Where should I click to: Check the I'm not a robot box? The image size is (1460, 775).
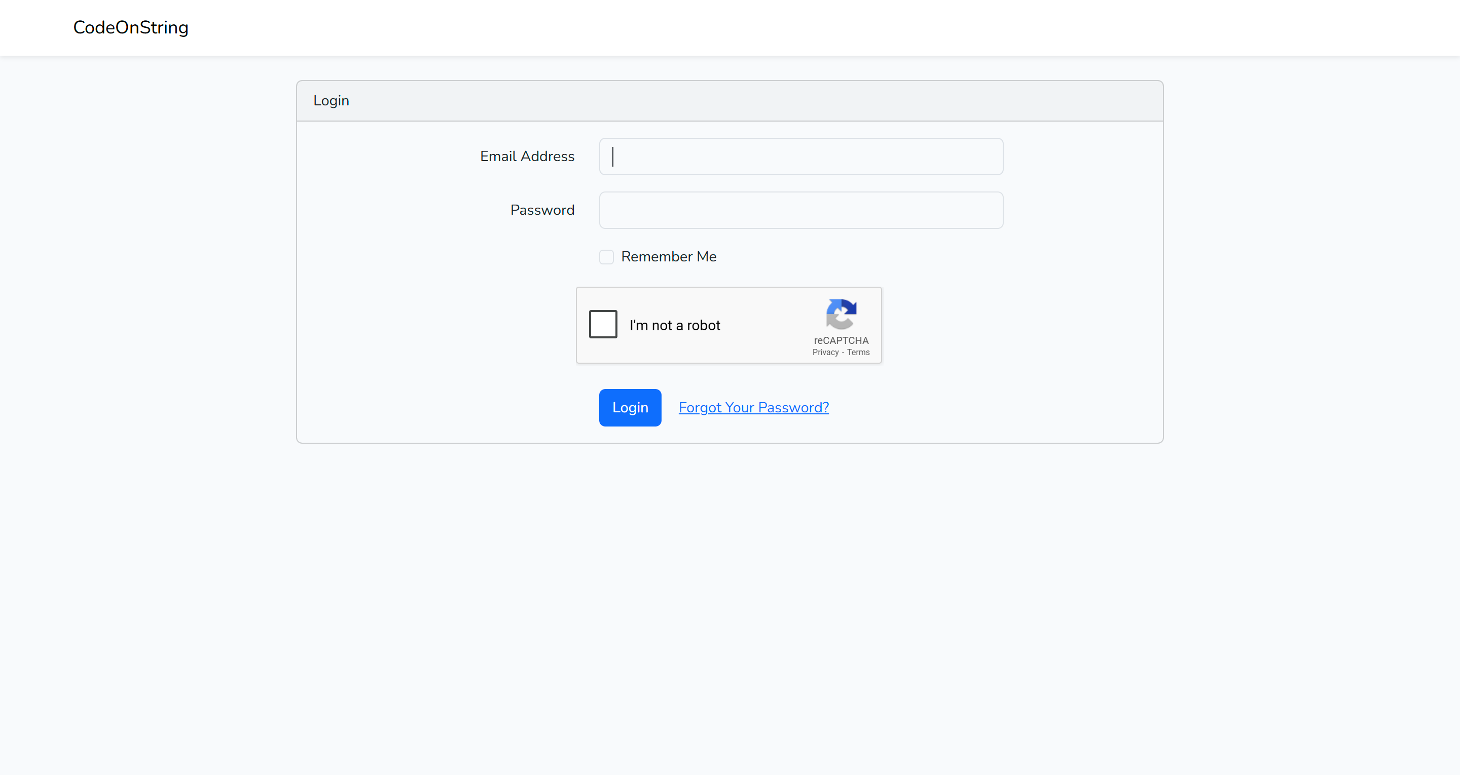point(602,324)
